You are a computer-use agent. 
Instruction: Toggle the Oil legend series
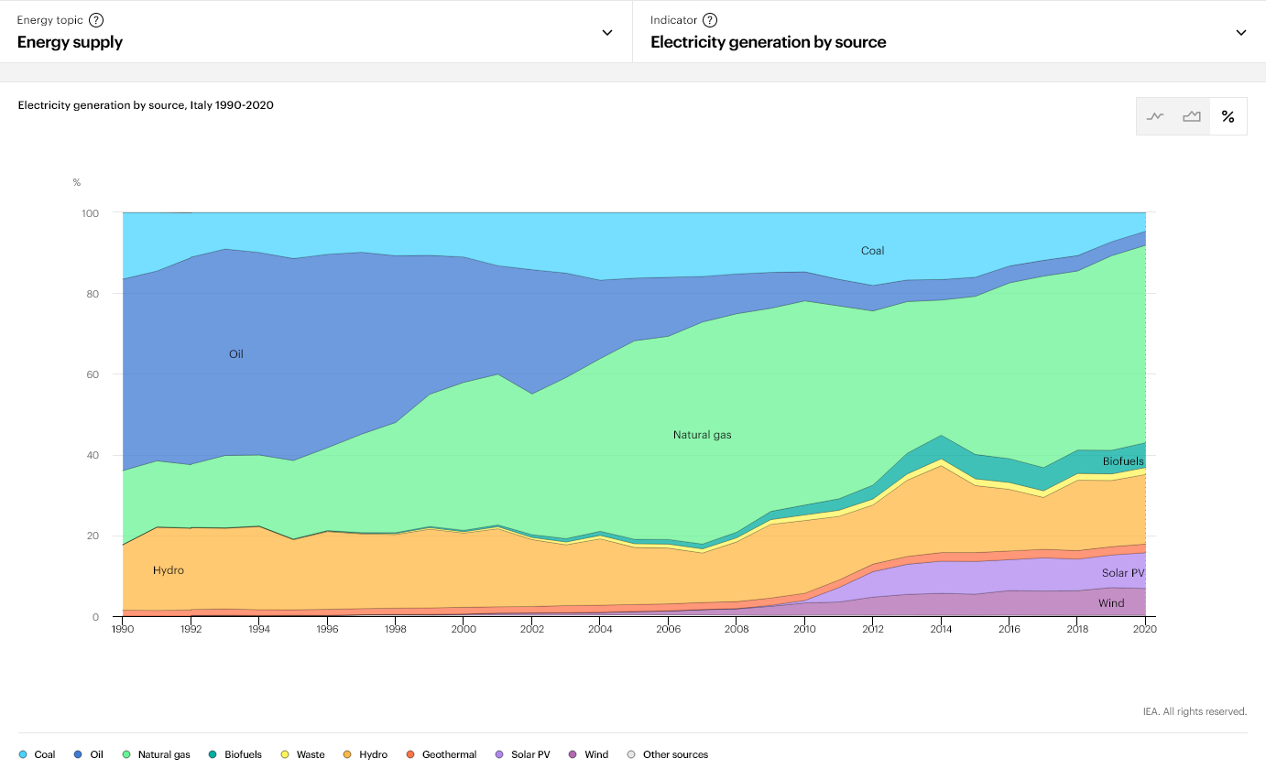[89, 754]
